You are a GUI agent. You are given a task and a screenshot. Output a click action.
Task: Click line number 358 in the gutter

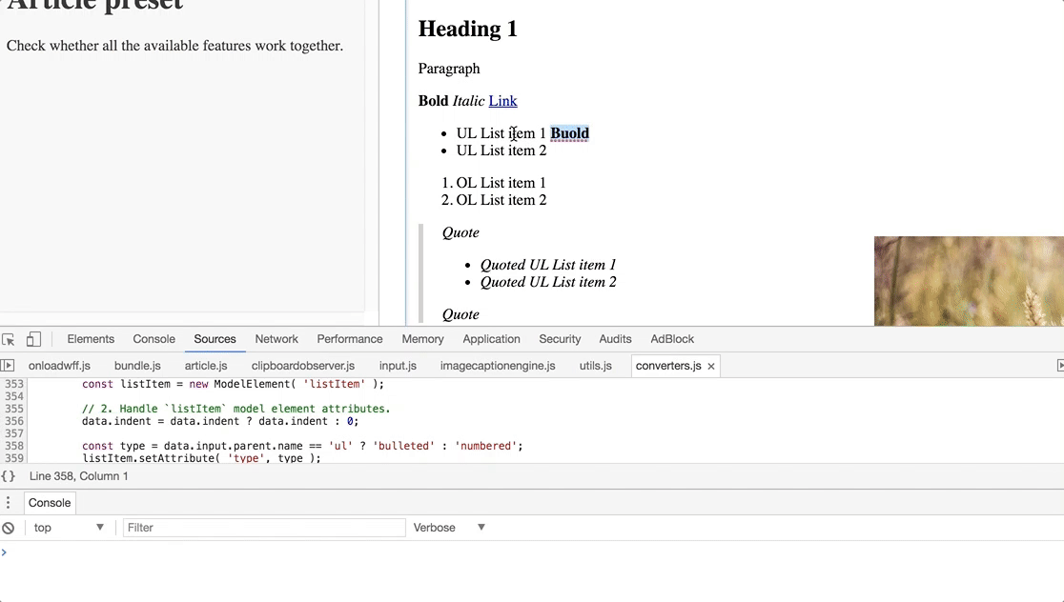pos(14,446)
